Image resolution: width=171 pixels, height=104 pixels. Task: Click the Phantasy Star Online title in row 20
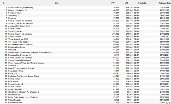pyautogui.click(x=17, y=47)
